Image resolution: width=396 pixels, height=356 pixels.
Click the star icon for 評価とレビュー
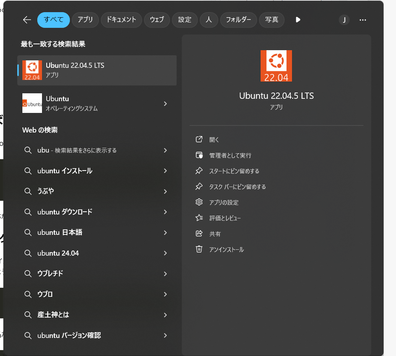199,218
